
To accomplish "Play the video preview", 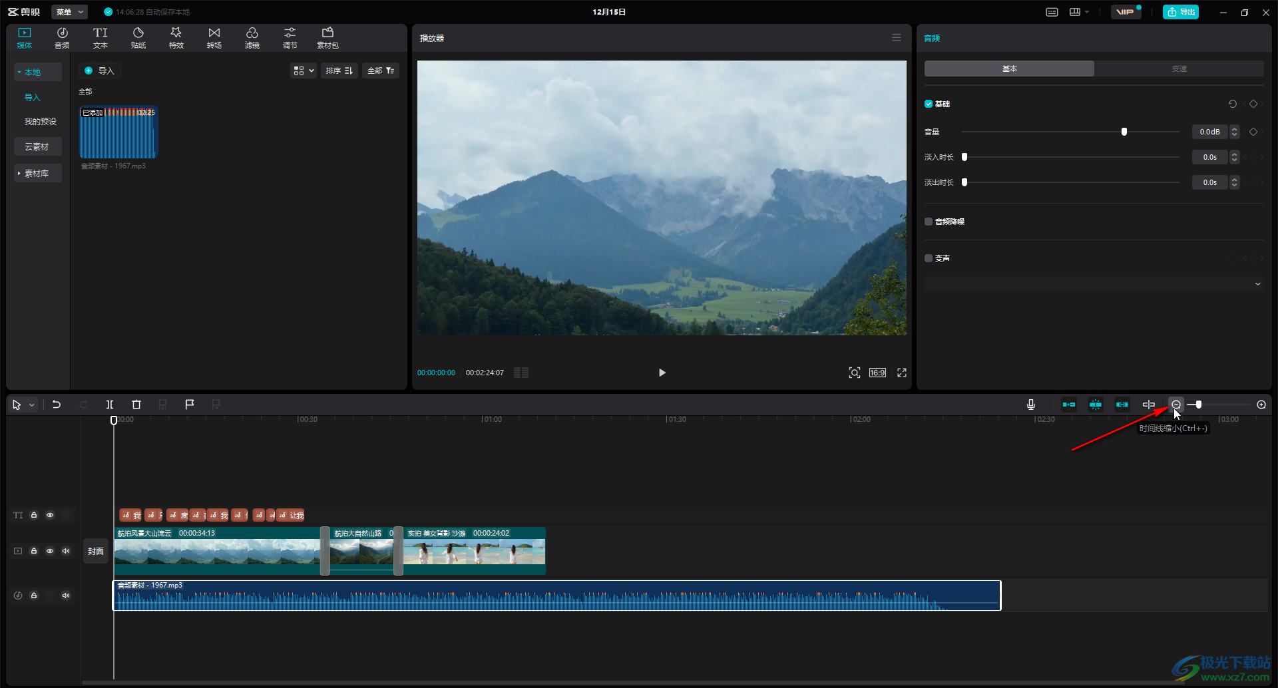I will (x=662, y=373).
